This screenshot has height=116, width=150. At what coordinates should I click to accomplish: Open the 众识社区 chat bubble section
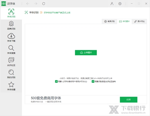[11, 62]
